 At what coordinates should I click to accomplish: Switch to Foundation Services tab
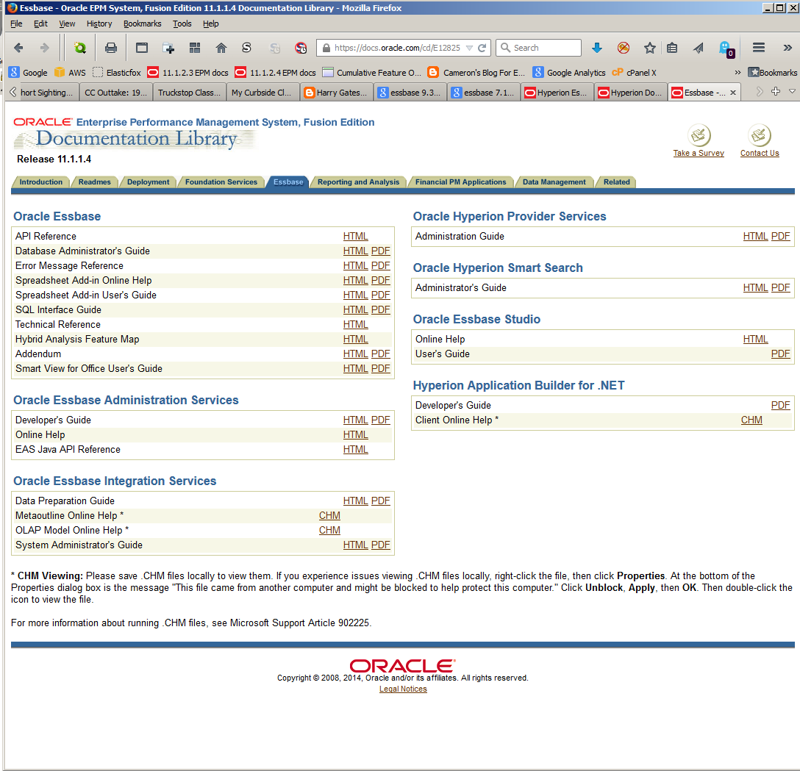click(221, 182)
